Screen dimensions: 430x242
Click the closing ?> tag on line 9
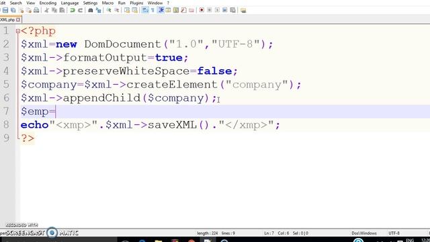click(x=28, y=138)
